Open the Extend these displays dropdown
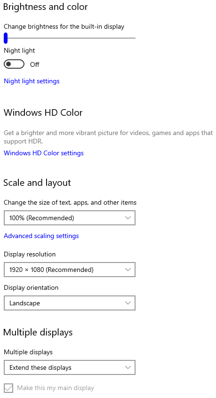 tap(70, 367)
